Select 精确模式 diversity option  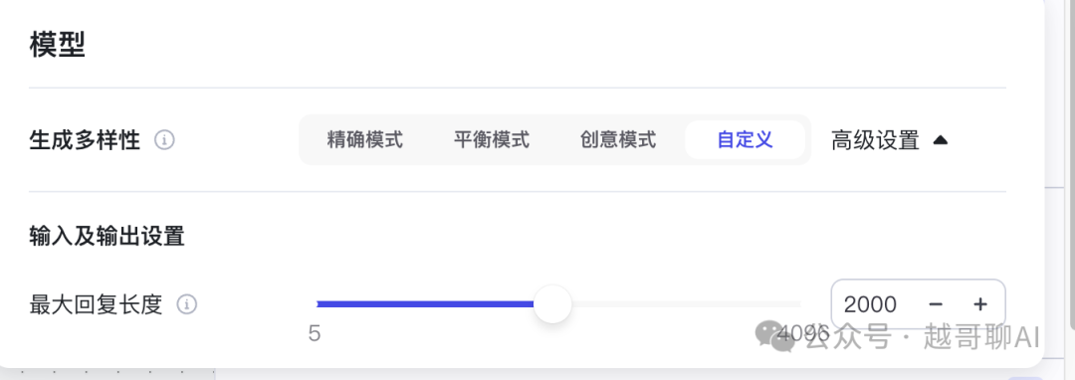coord(364,139)
